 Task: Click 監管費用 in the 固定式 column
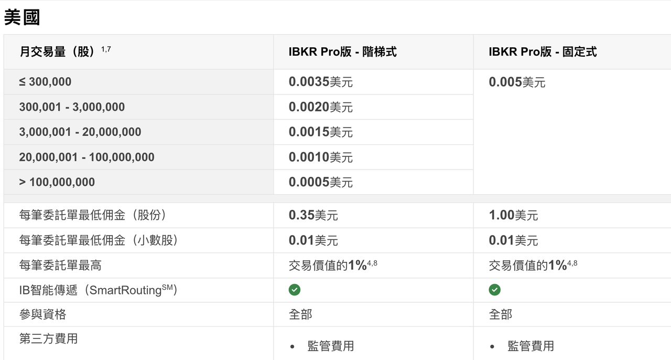click(x=531, y=346)
